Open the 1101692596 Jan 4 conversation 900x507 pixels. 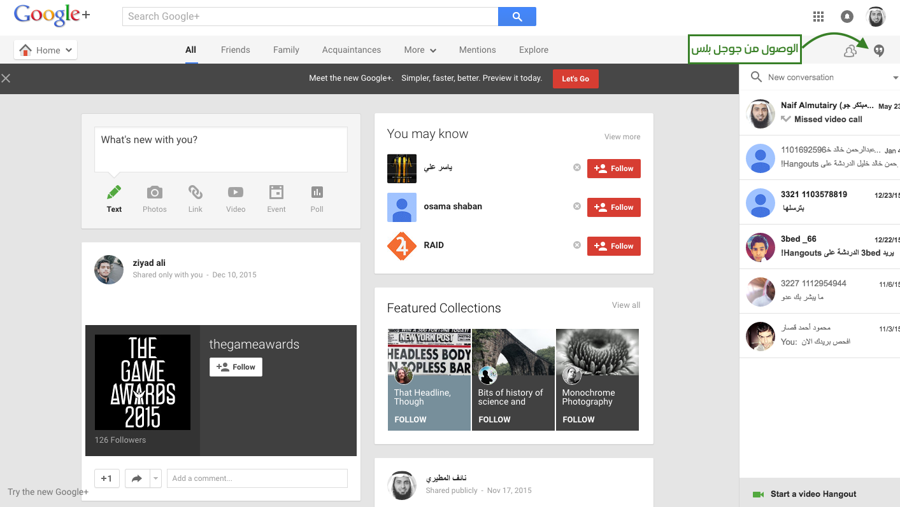tap(820, 157)
